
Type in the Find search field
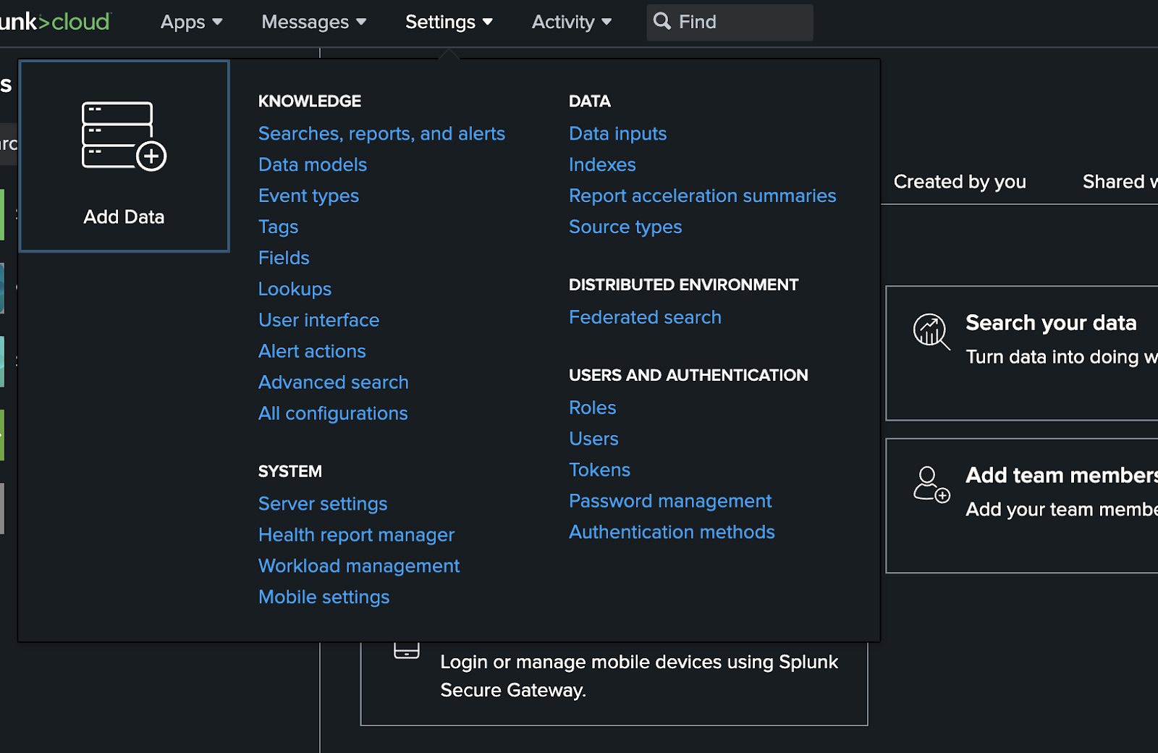tap(742, 22)
